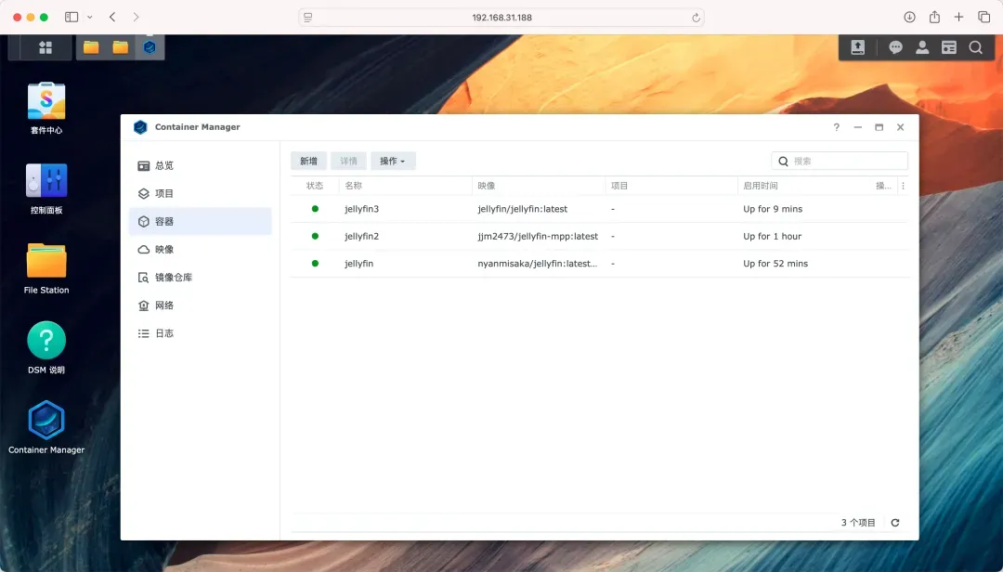
Task: Click the jjm2473/jellyfin-mpp:latest image cell
Action: coord(538,236)
